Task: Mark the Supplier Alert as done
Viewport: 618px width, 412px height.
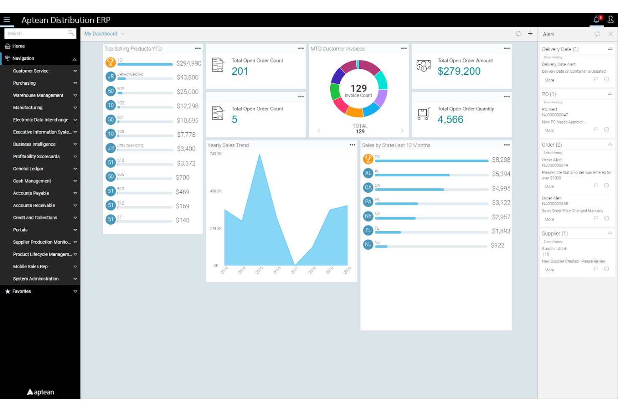Action: pos(607,269)
